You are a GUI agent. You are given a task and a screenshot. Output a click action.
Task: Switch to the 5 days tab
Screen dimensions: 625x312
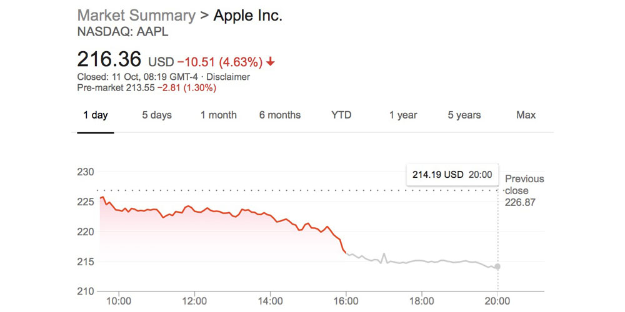[157, 115]
